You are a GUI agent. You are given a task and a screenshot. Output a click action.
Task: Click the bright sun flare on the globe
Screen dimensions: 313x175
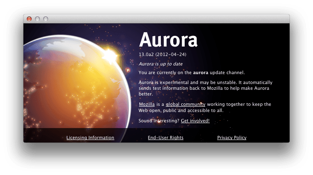109,54
